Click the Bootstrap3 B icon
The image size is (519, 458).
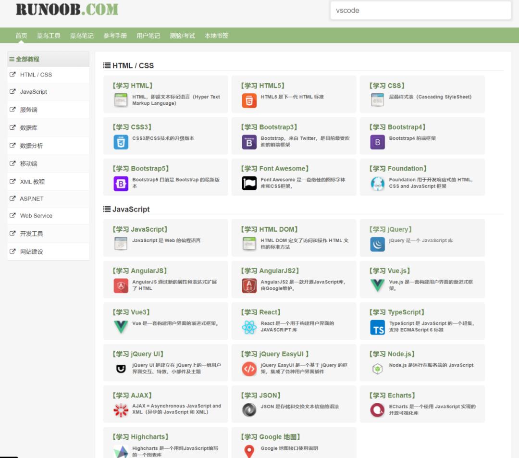click(249, 142)
